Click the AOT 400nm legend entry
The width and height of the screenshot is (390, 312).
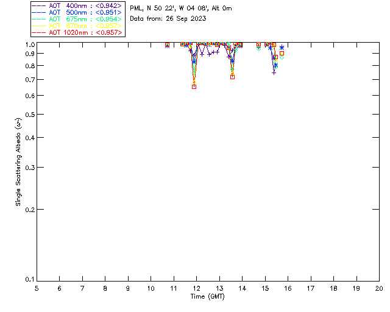click(x=77, y=5)
